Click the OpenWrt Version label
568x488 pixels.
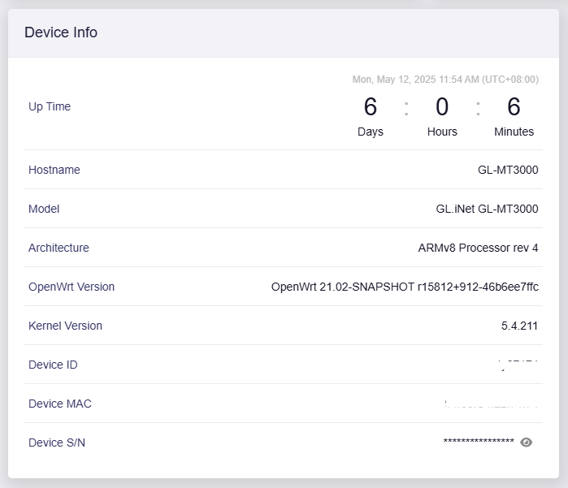tap(72, 287)
